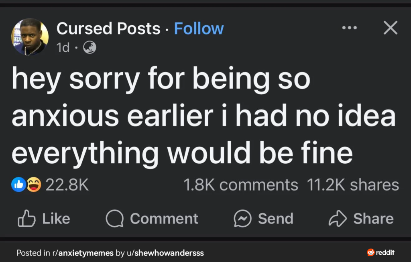Click the public globe audience icon
The width and height of the screenshot is (411, 262).
[x=90, y=48]
